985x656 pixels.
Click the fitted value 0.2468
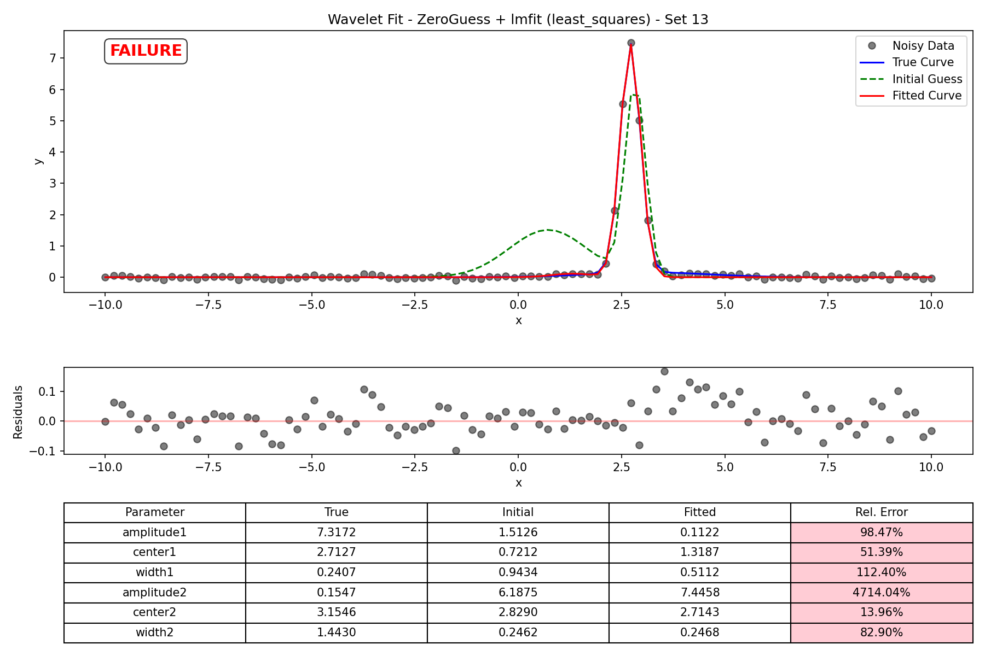pos(700,632)
